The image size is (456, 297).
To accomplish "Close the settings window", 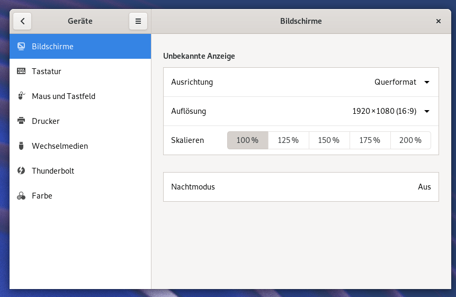I will (439, 21).
